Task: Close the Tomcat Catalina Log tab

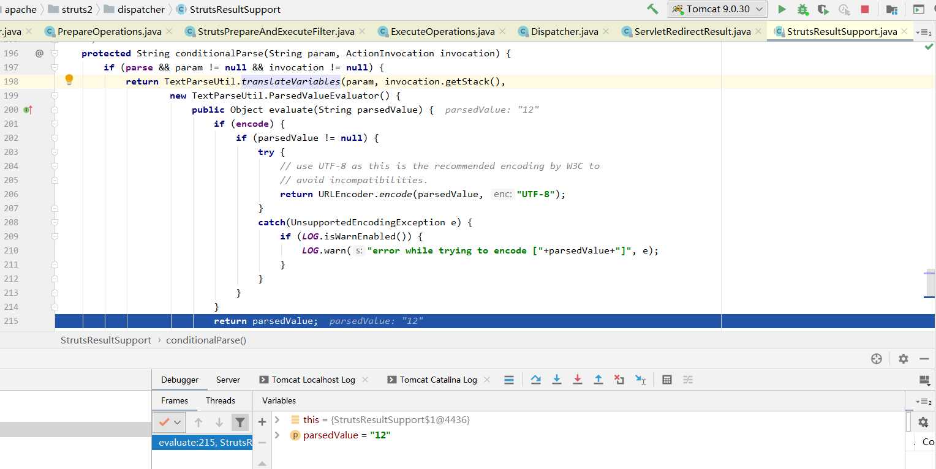Action: (x=488, y=380)
